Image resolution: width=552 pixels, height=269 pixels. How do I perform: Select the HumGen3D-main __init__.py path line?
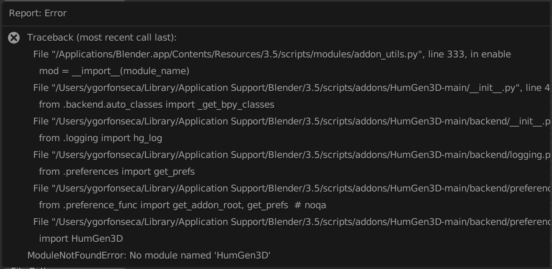click(289, 88)
